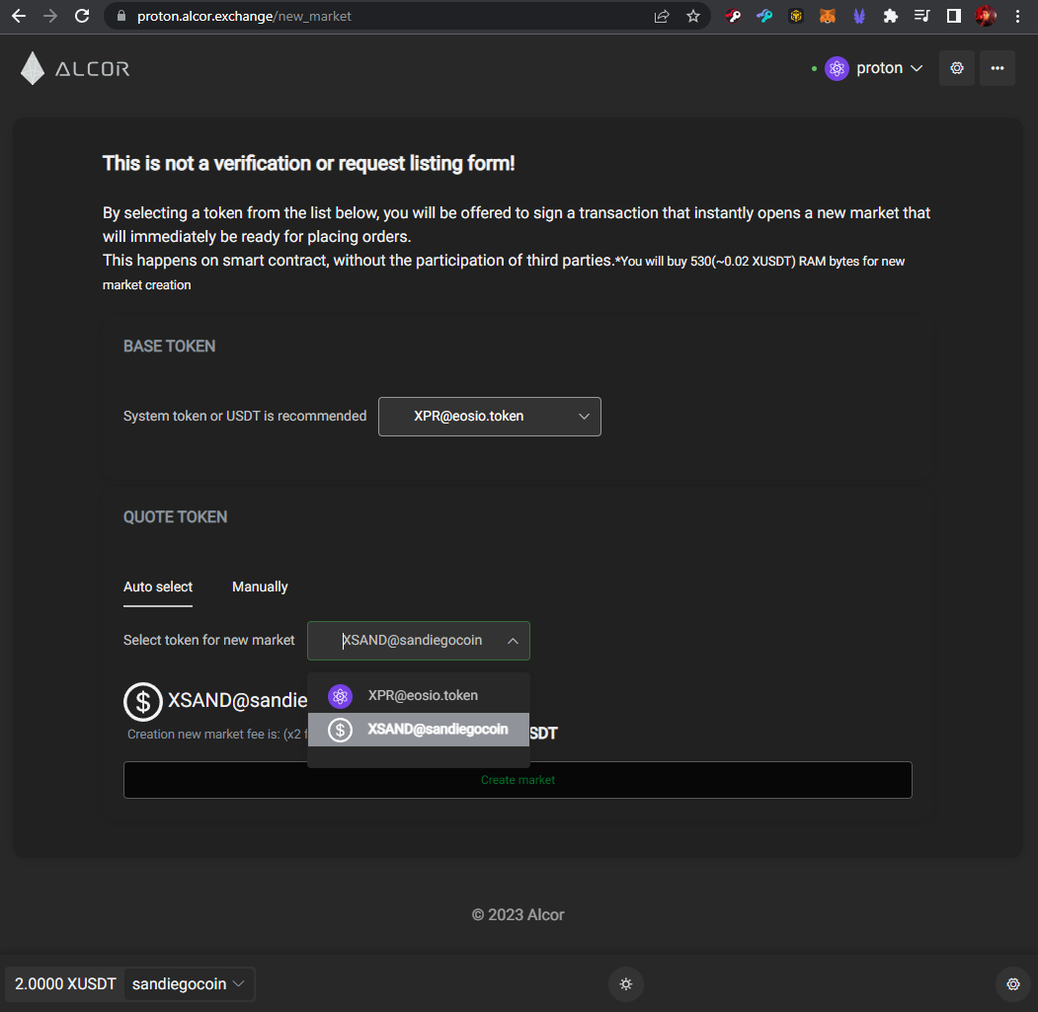1038x1012 pixels.
Task: Toggle the browser side panel
Action: pos(954,16)
